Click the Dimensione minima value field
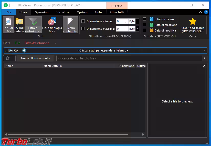This screenshot has width=211, height=146. point(122,21)
